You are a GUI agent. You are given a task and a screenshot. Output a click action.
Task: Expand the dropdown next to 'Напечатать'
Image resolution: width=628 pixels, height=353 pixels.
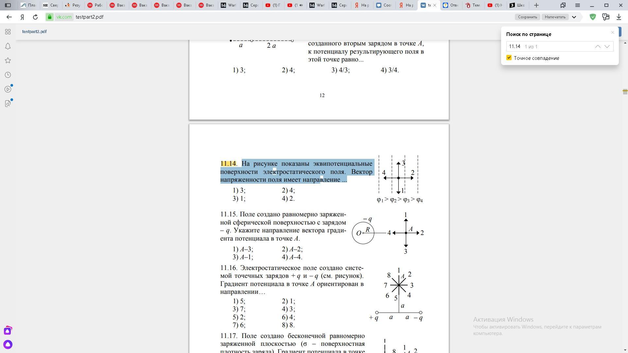point(574,17)
